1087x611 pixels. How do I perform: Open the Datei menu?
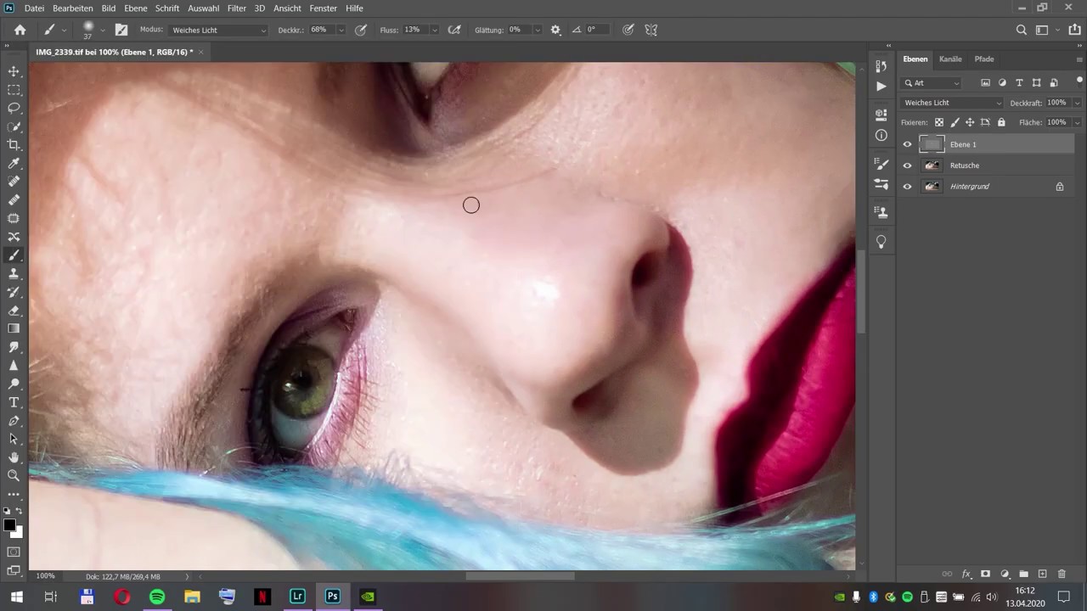click(34, 8)
